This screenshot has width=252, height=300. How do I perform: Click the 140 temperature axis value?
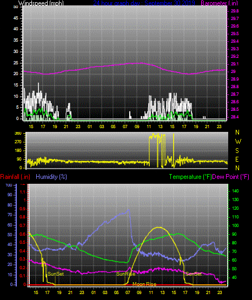(x=235, y=191)
